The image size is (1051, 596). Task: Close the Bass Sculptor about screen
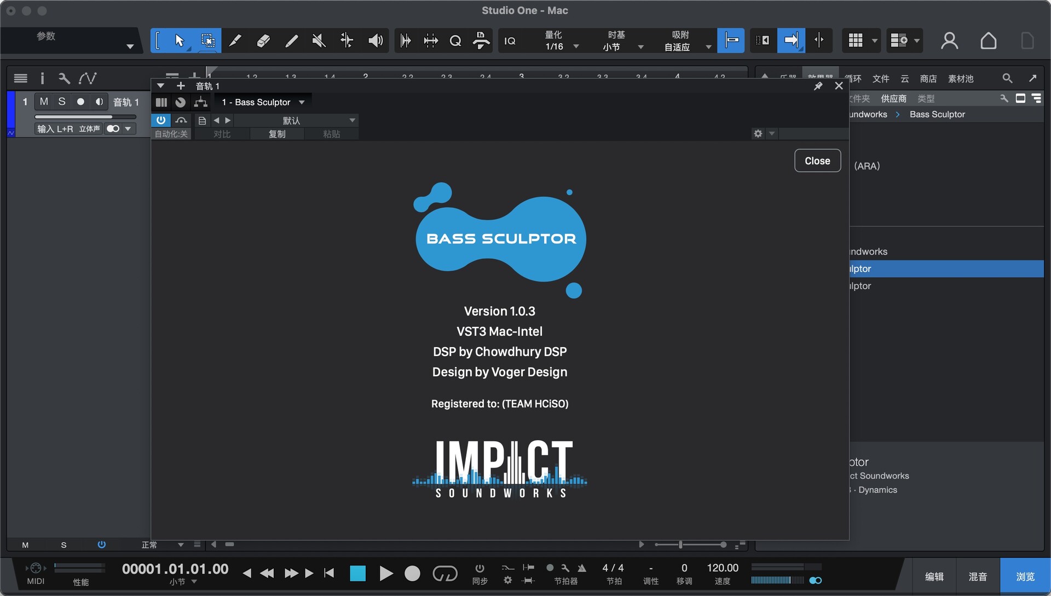[x=817, y=161]
